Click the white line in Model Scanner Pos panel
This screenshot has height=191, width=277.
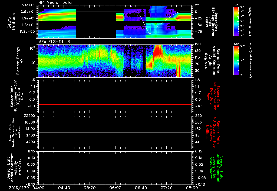115,132
